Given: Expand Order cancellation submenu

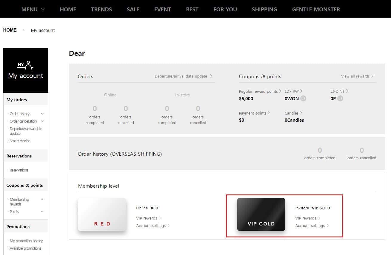Looking at the screenshot, I should [42, 121].
